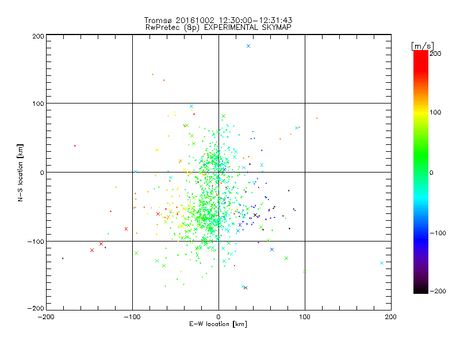Screen dimensions: 460x345
Task: Select the cyan X marker at far right edge
Action: tap(382, 263)
